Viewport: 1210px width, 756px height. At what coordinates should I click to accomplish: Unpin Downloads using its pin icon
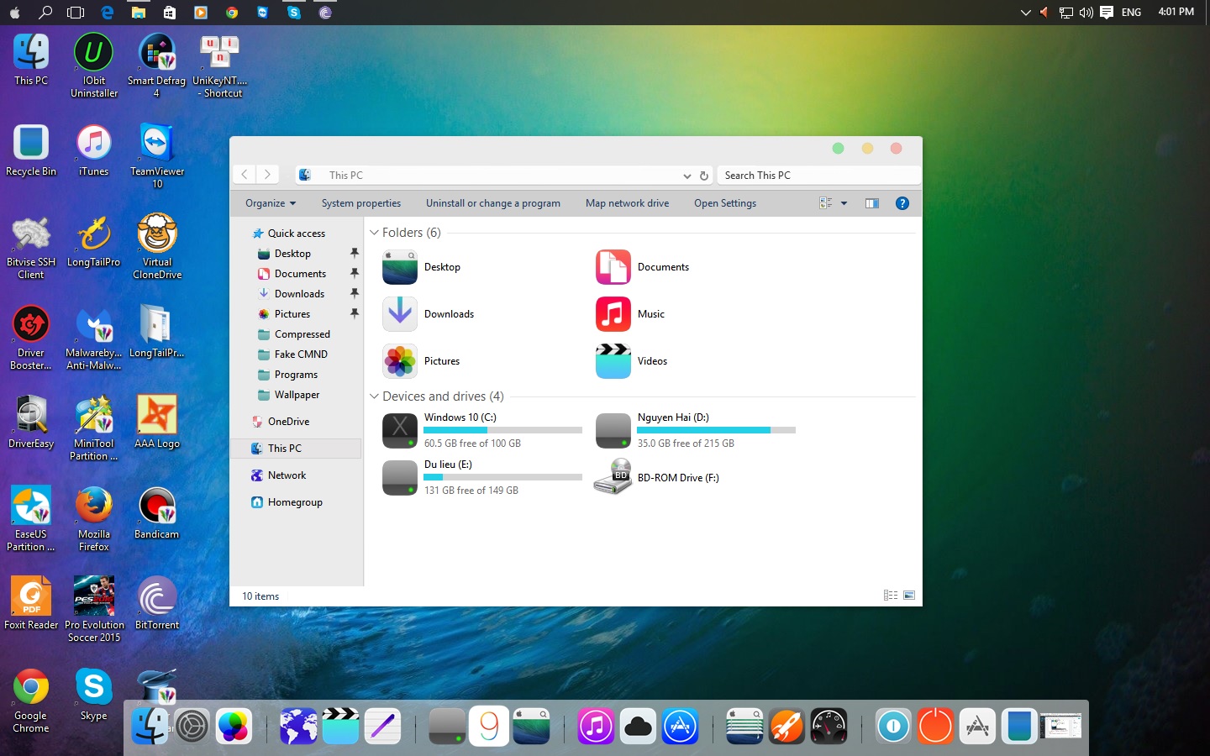pyautogui.click(x=355, y=293)
